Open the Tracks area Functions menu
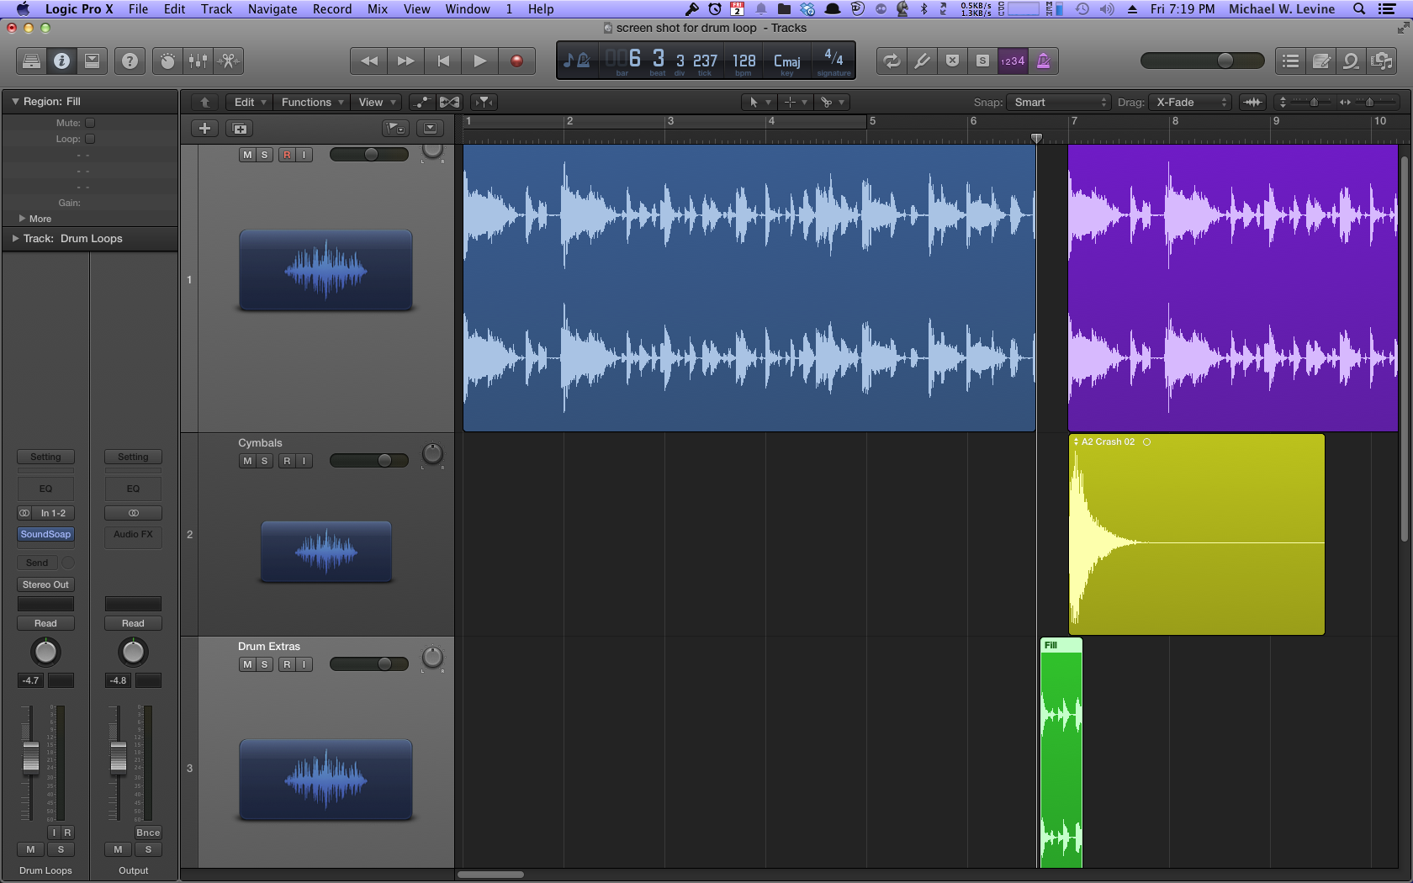The width and height of the screenshot is (1413, 883). (x=312, y=103)
